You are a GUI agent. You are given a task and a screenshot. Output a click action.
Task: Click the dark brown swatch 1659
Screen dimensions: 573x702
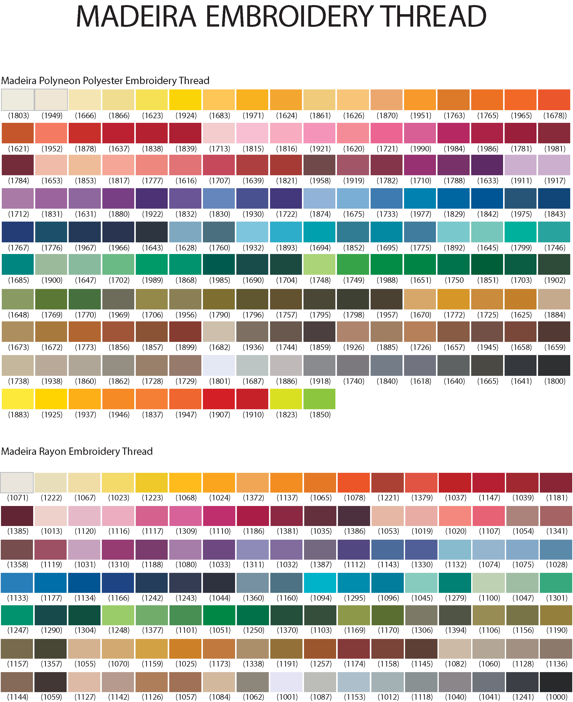(554, 331)
